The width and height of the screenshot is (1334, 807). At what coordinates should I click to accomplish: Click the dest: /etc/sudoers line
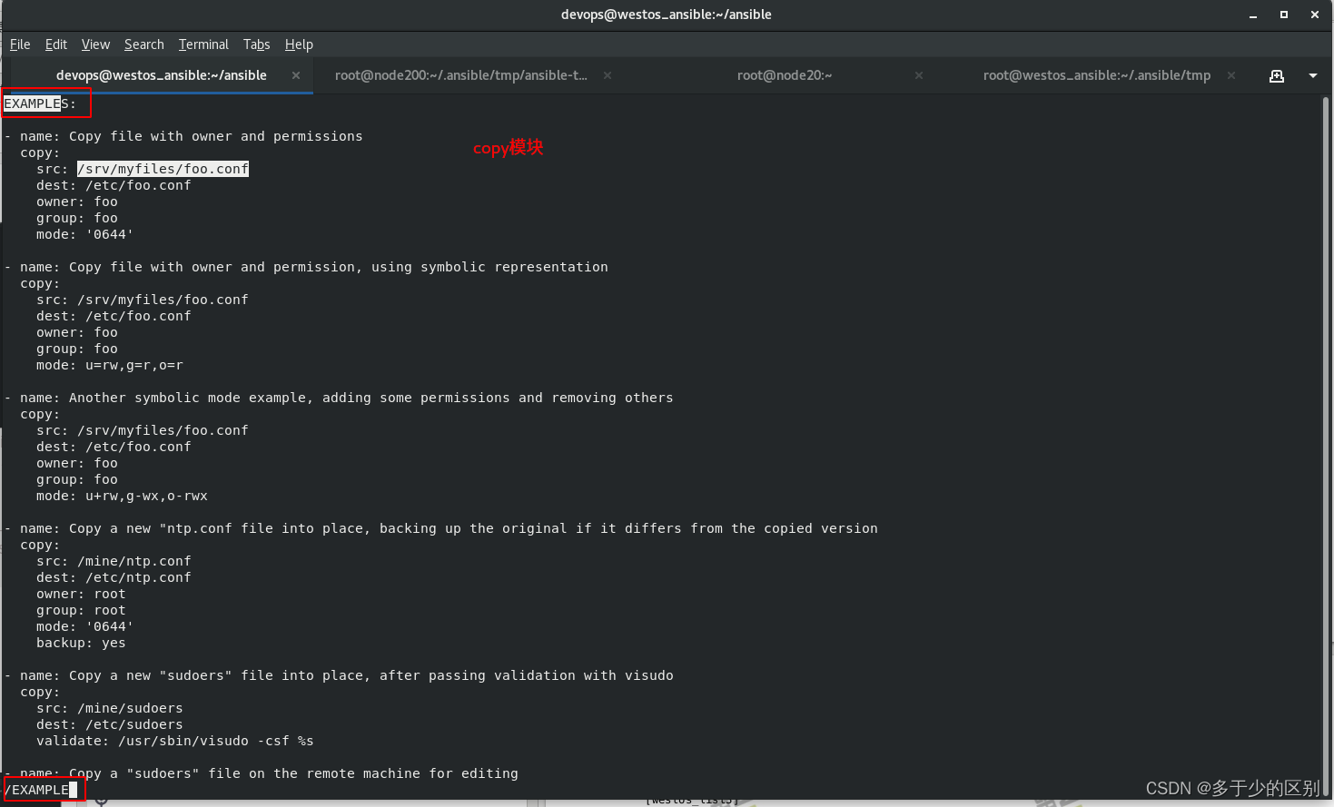[109, 724]
